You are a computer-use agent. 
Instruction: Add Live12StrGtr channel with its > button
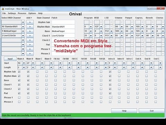pyautogui.click(x=30, y=35)
